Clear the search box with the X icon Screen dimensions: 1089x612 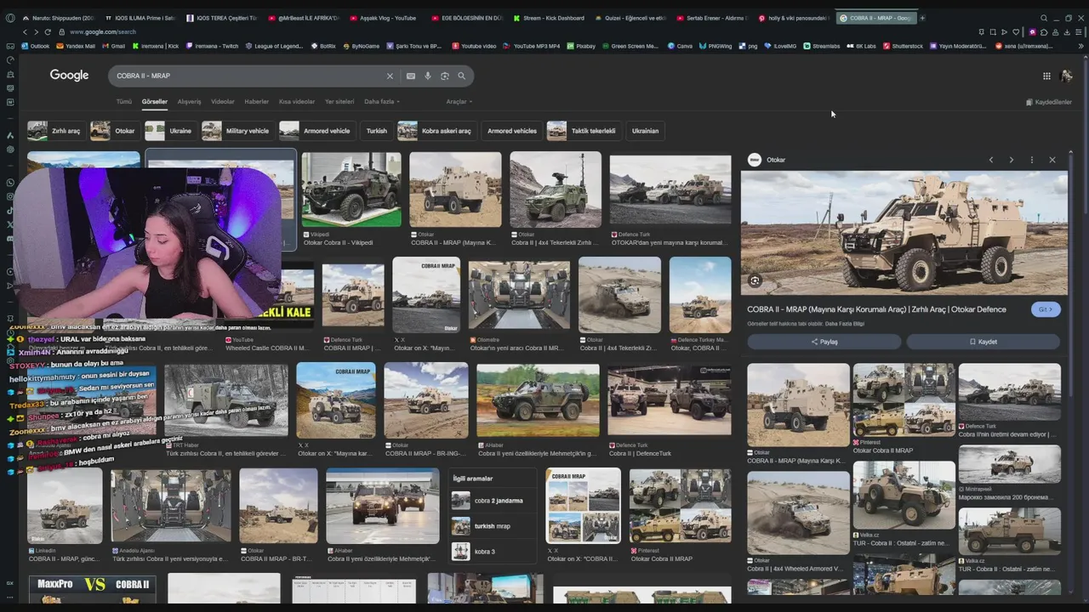pos(390,76)
